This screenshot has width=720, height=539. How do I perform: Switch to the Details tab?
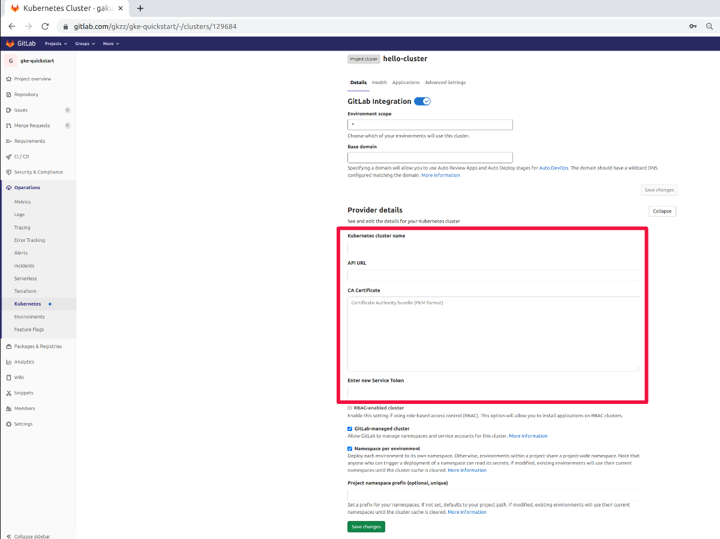click(358, 83)
